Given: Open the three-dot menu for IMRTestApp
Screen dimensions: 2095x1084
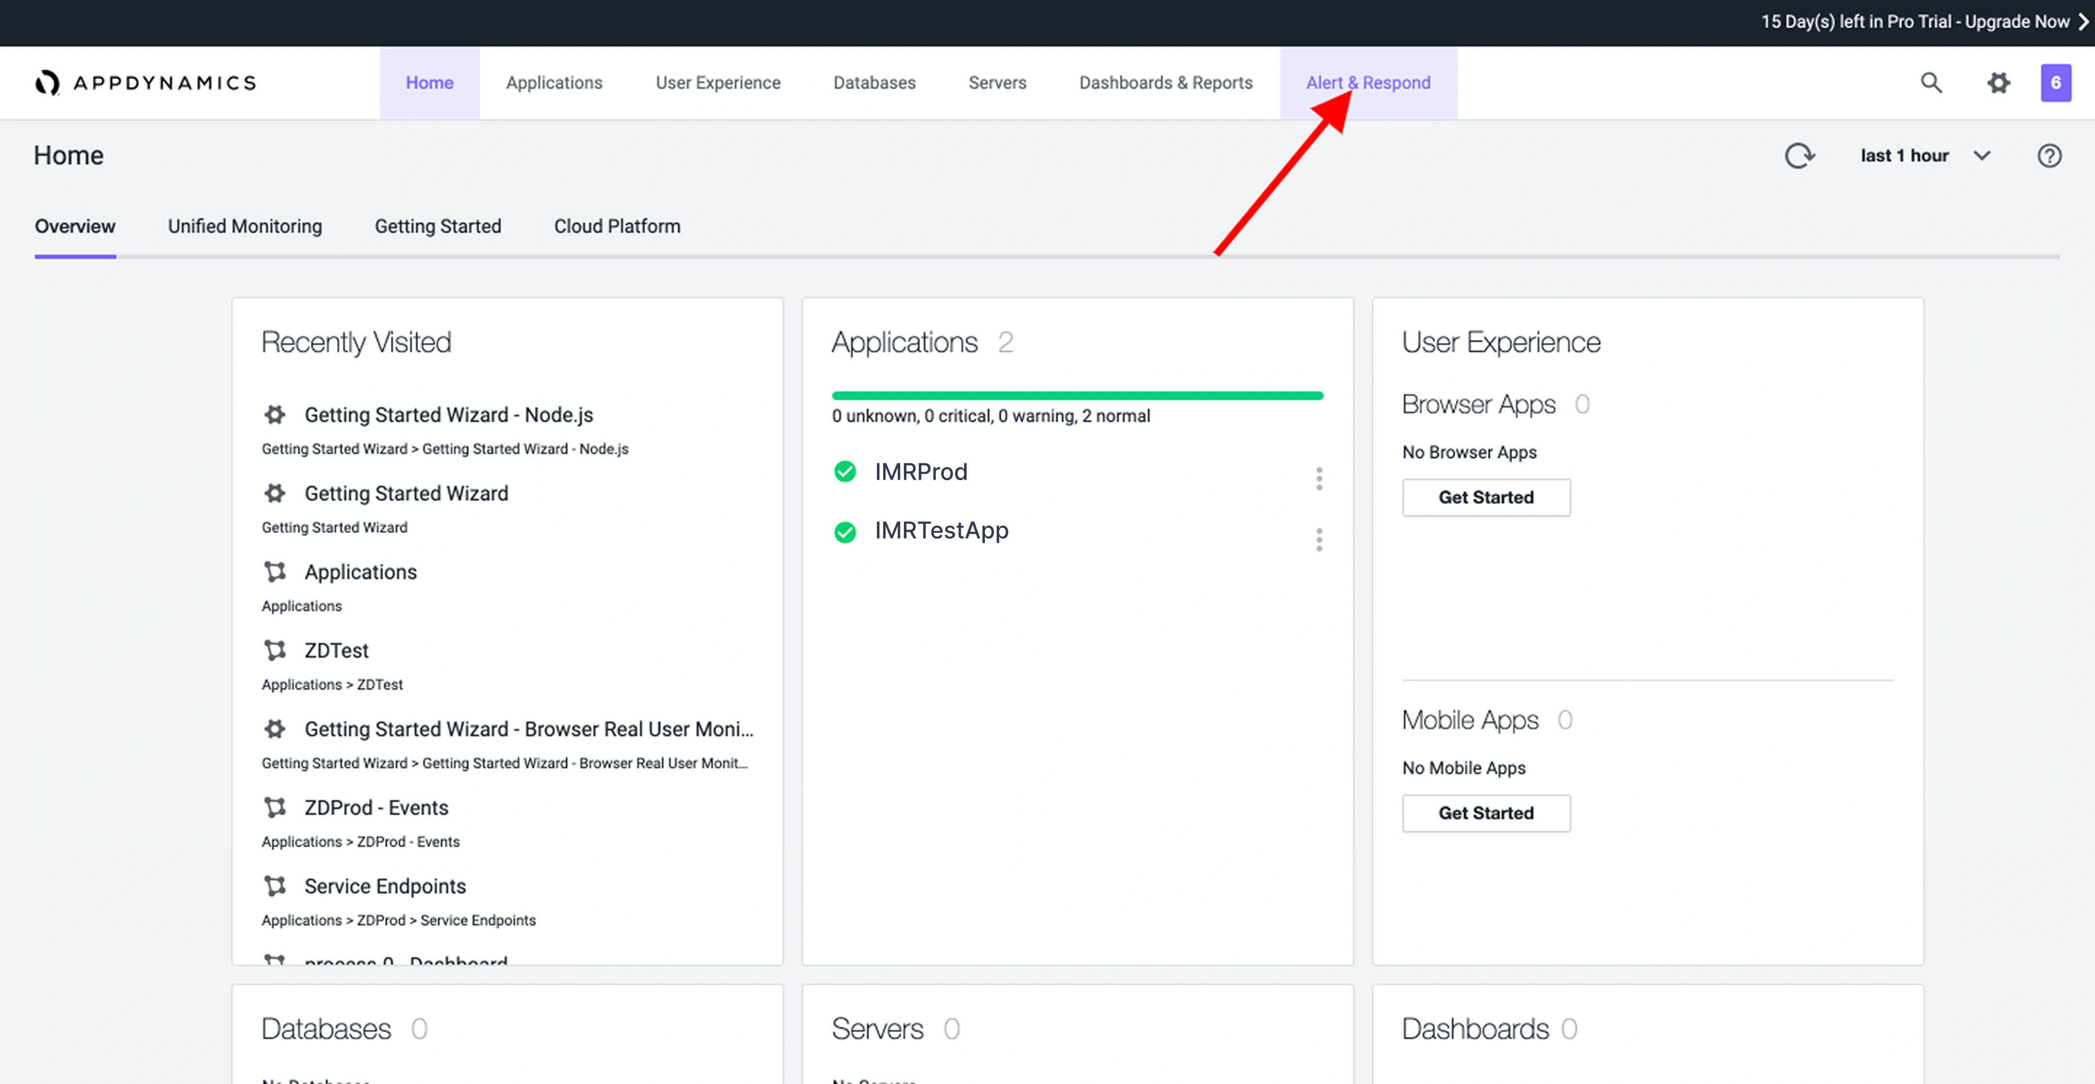Looking at the screenshot, I should (x=1318, y=539).
